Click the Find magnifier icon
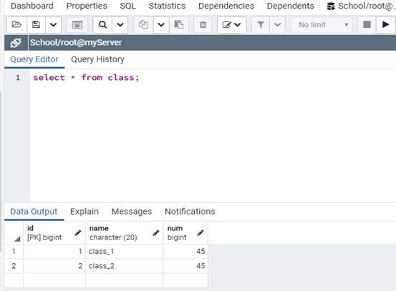This screenshot has height=291, width=396. pyautogui.click(x=102, y=25)
